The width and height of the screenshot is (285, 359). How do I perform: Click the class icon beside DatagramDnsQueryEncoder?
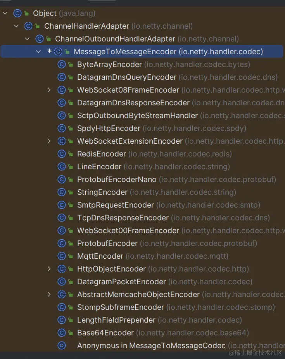point(61,77)
